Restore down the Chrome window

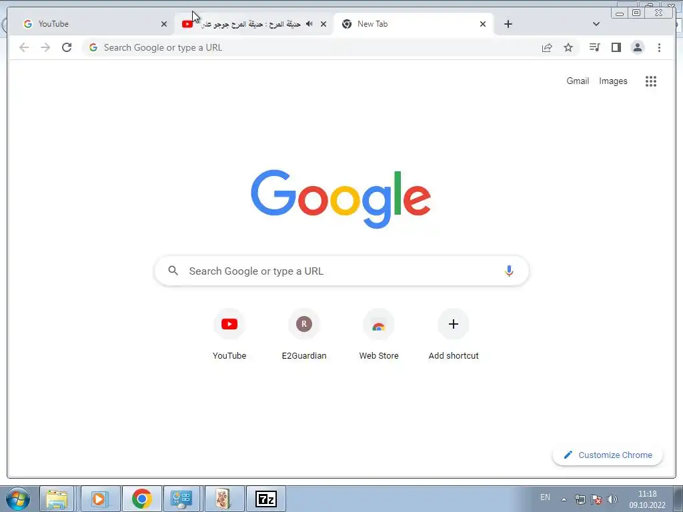pyautogui.click(x=636, y=13)
